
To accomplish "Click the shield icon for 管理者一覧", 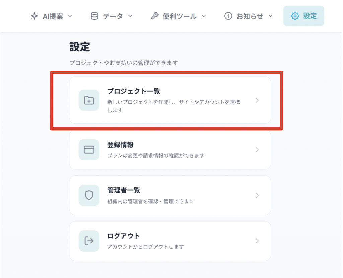I will (x=89, y=195).
